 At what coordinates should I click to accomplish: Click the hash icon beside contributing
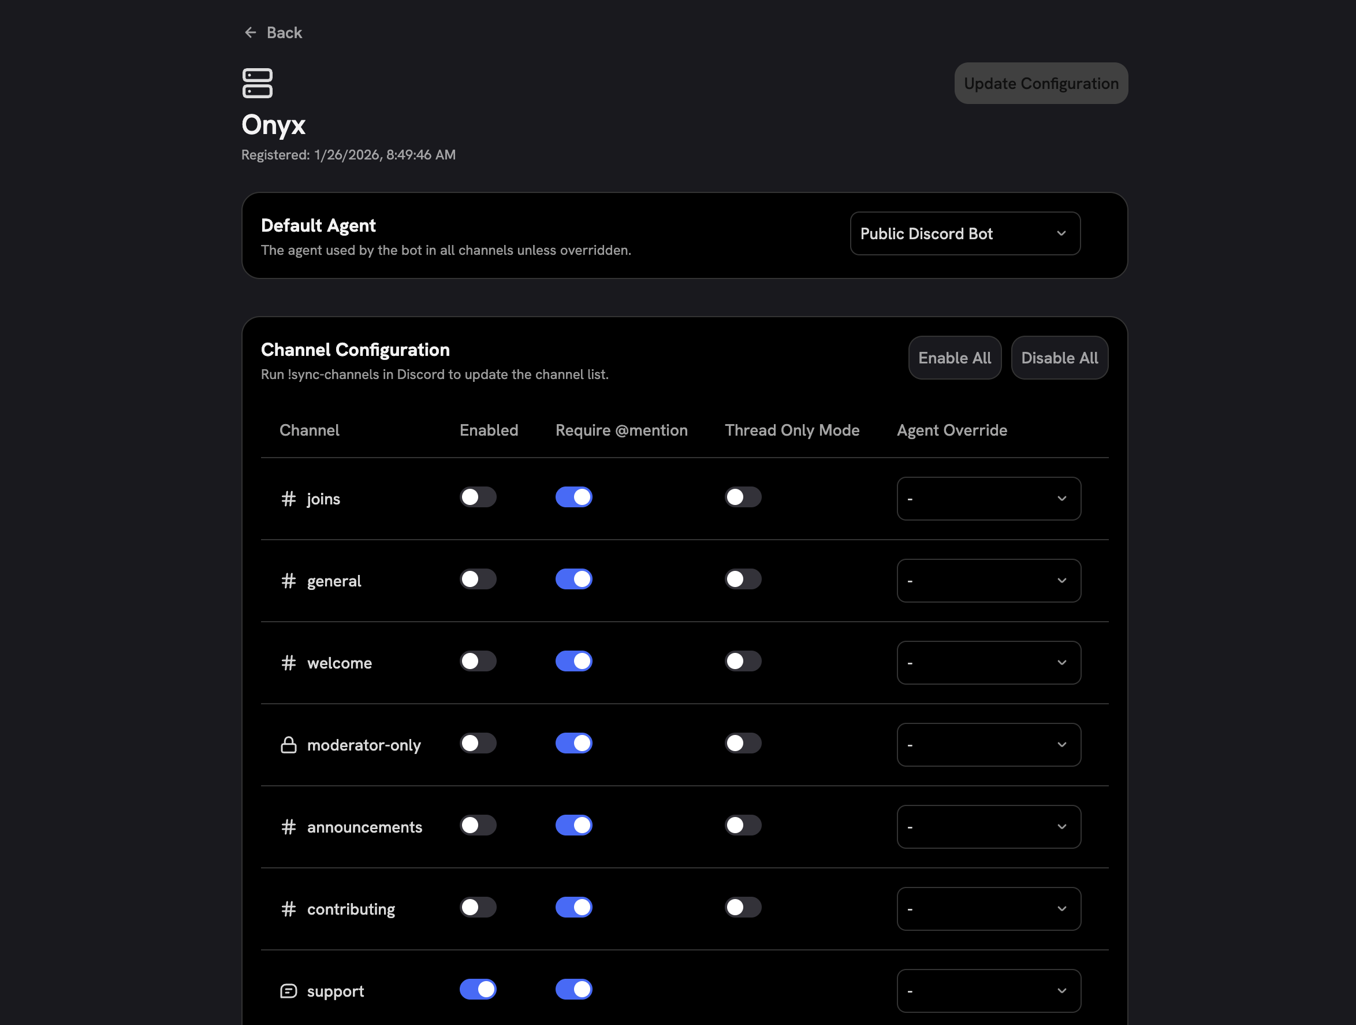288,909
